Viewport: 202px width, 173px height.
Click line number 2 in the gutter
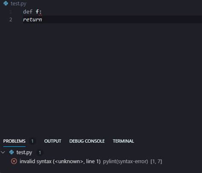pos(11,20)
